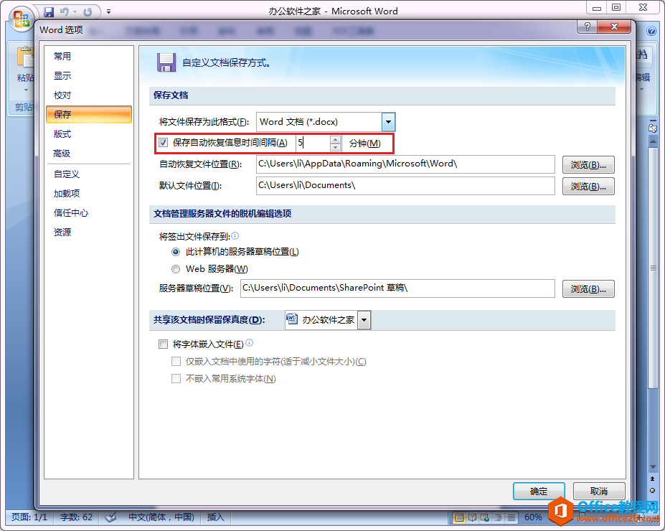Image resolution: width=665 pixels, height=531 pixels.
Task: Click 浏览 for 自动恢复文件位置
Action: [588, 164]
